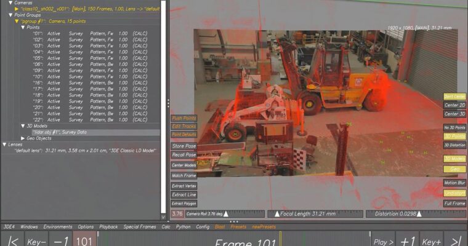The height and width of the screenshot is (246, 468).
Task: Go to next keyframe with Key+
Action: (x=431, y=240)
